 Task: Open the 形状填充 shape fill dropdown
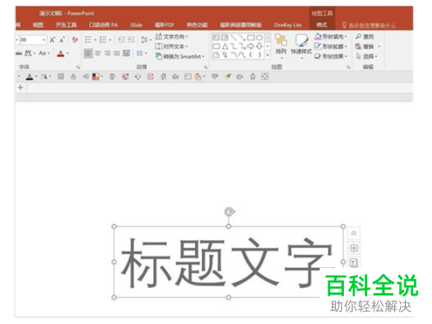331,36
